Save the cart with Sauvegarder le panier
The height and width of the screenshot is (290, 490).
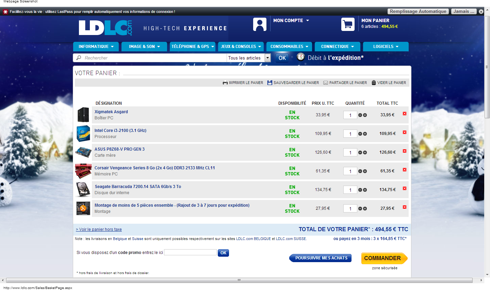(x=293, y=83)
